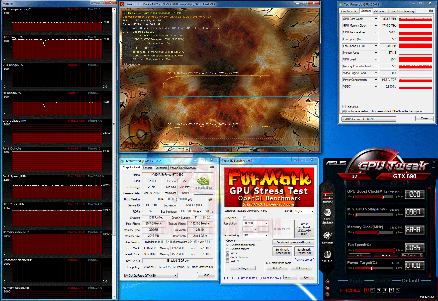Toggle Continue refreshing in background checkbox

(x=344, y=111)
